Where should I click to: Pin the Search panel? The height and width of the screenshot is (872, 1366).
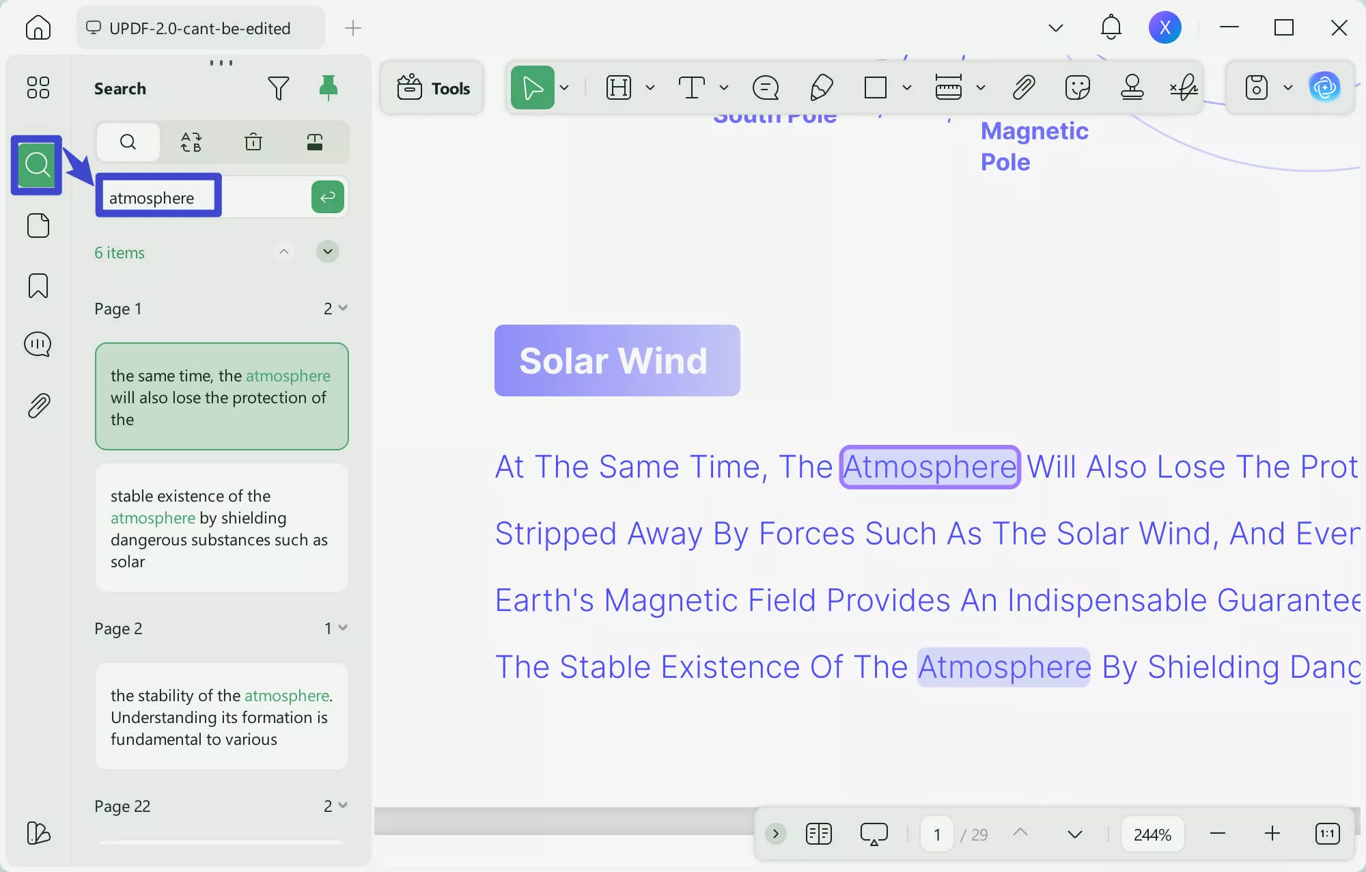(329, 87)
